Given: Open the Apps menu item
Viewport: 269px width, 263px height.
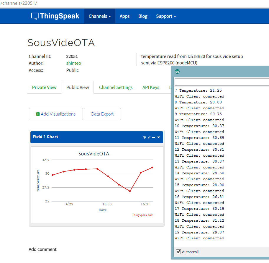Looking at the screenshot, I should pos(124,16).
